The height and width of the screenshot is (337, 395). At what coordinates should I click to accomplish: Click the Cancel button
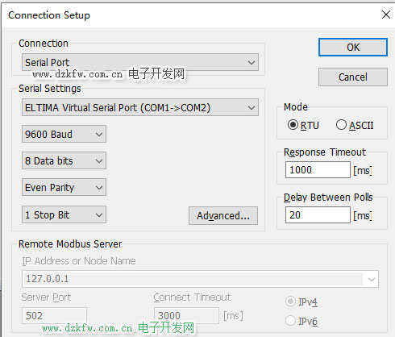click(x=353, y=77)
